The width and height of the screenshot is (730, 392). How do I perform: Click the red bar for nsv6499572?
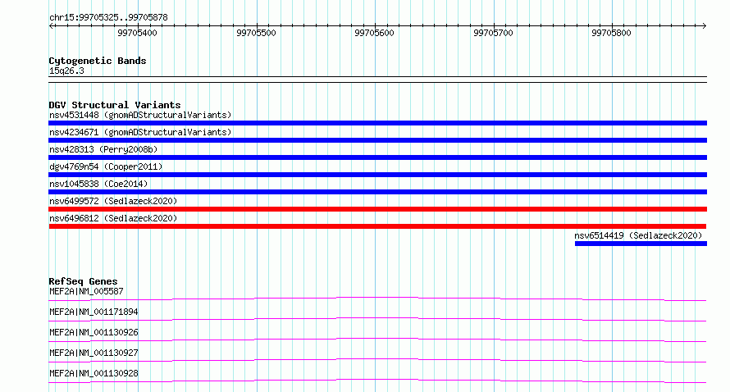[x=377, y=209]
